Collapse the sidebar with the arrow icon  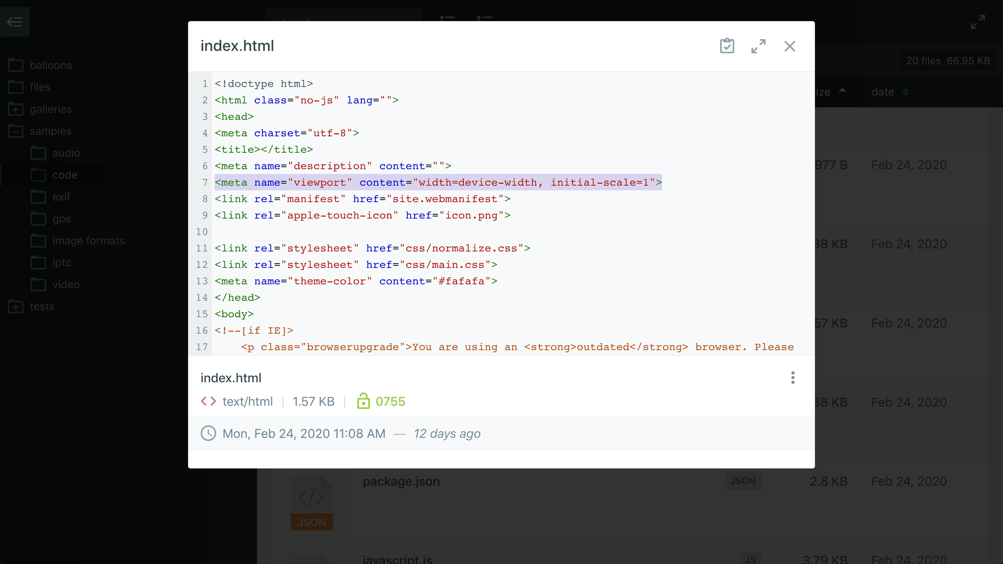pos(15,22)
